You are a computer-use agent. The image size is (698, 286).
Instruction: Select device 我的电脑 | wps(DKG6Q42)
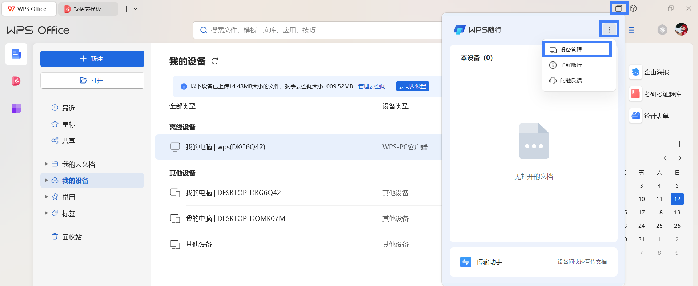point(298,147)
